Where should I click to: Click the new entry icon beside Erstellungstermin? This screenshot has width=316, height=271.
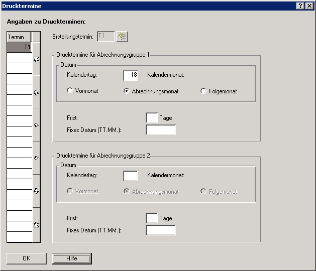pyautogui.click(x=122, y=37)
